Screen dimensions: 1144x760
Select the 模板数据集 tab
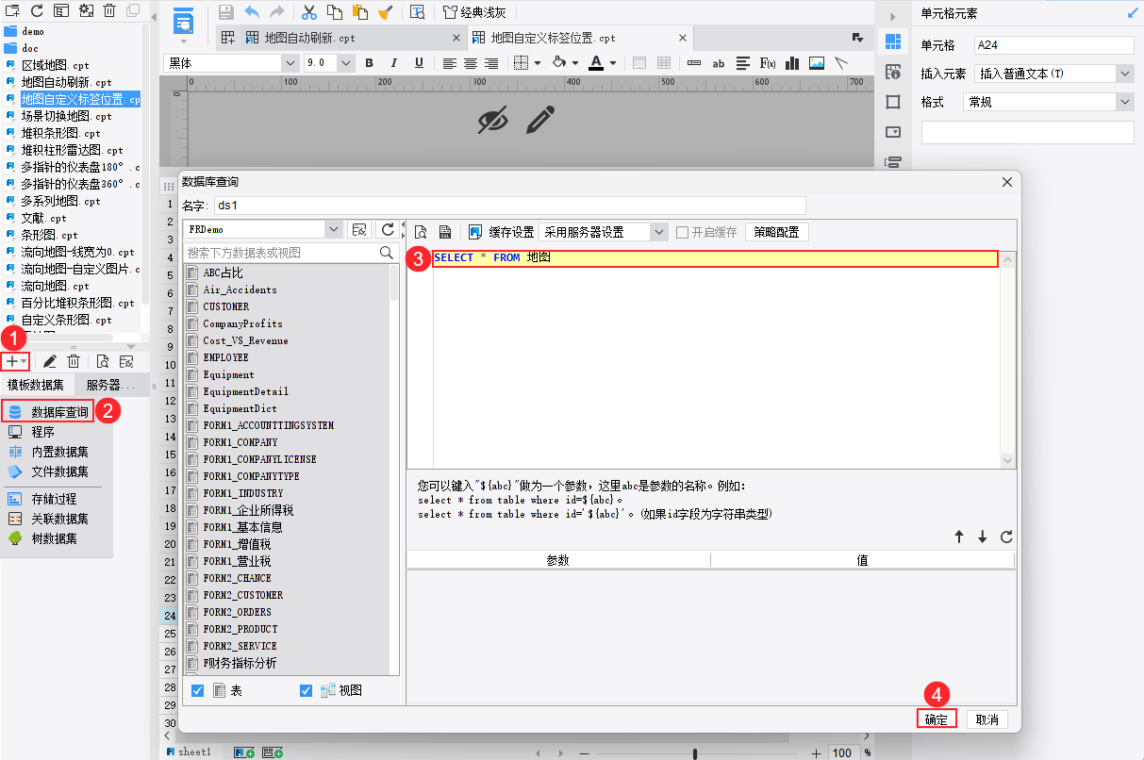[36, 385]
